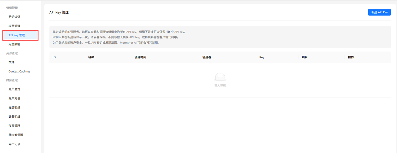Click the 创建者 column header

point(207,57)
